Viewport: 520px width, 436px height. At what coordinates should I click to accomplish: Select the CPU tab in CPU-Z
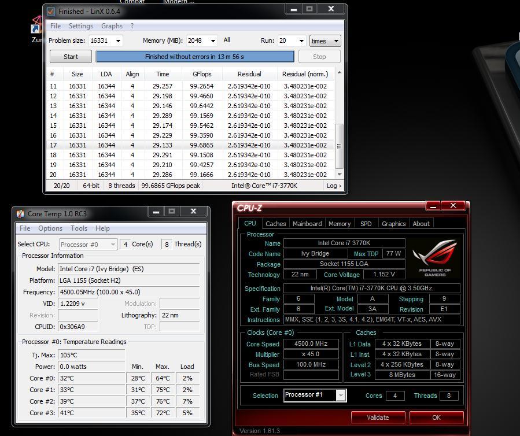(250, 223)
